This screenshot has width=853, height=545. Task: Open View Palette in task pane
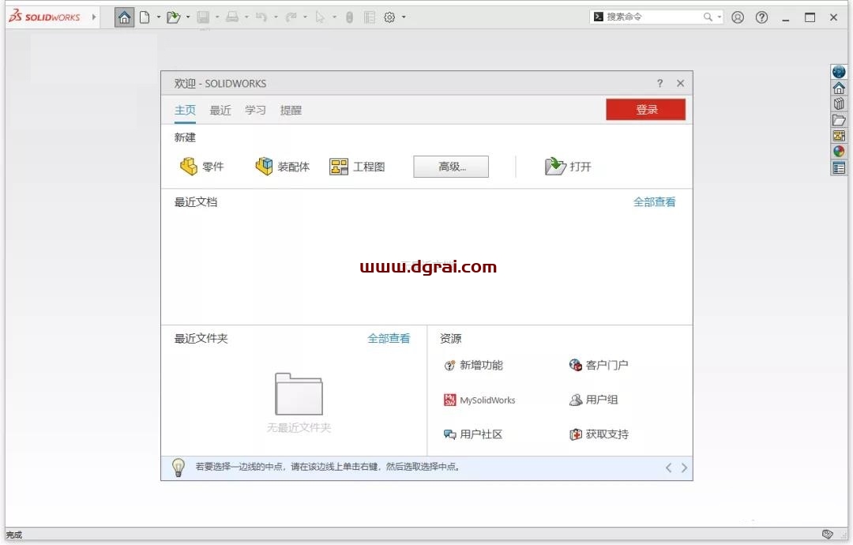pos(838,135)
